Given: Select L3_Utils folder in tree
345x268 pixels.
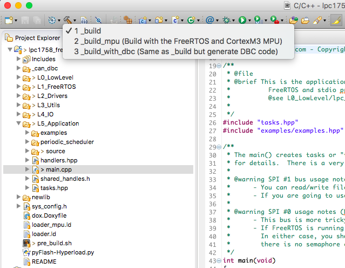Looking at the screenshot, I should click(49, 105).
